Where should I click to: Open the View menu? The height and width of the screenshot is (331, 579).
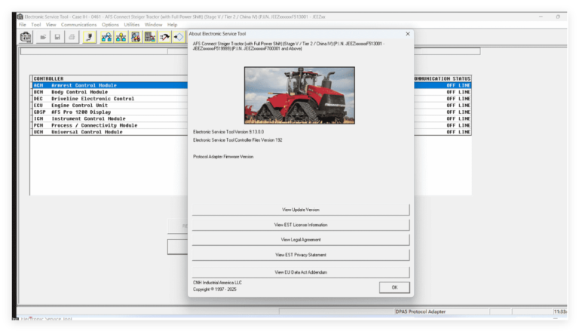[x=51, y=25]
